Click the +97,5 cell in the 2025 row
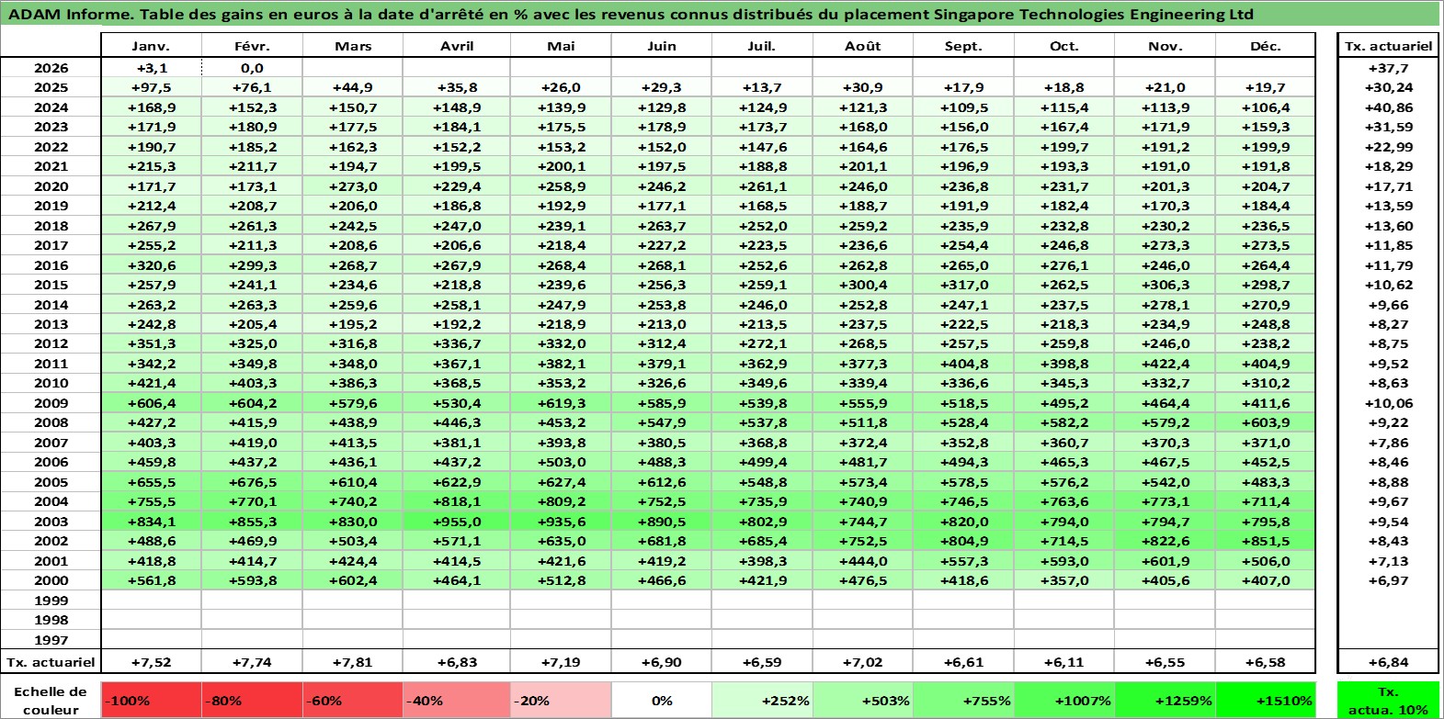The height and width of the screenshot is (719, 1444). (151, 87)
